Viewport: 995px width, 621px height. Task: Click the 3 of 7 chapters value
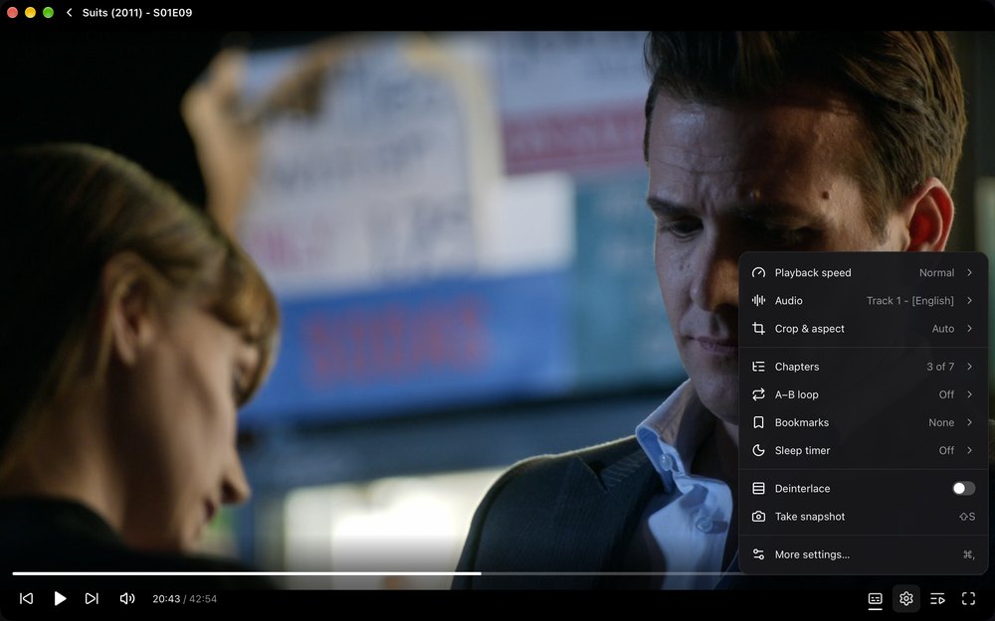click(940, 367)
